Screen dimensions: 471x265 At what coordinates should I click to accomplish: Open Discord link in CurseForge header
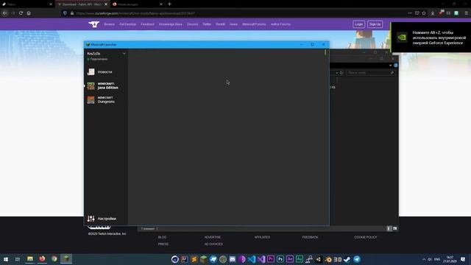click(x=192, y=24)
